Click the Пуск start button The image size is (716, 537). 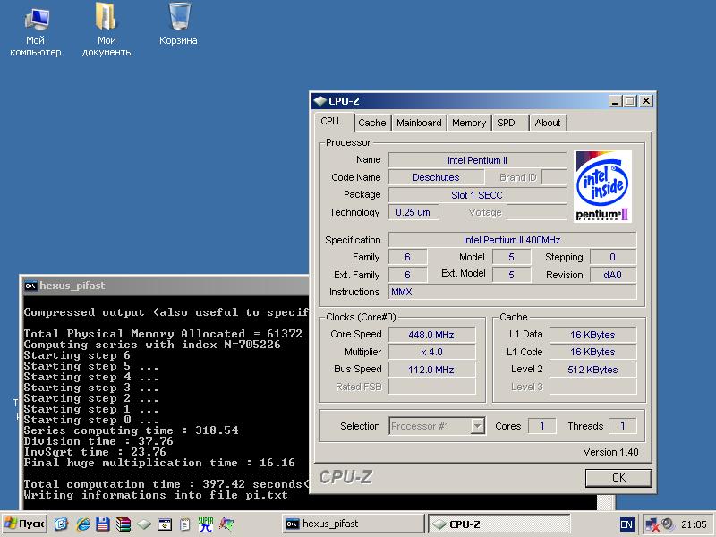pyautogui.click(x=25, y=524)
